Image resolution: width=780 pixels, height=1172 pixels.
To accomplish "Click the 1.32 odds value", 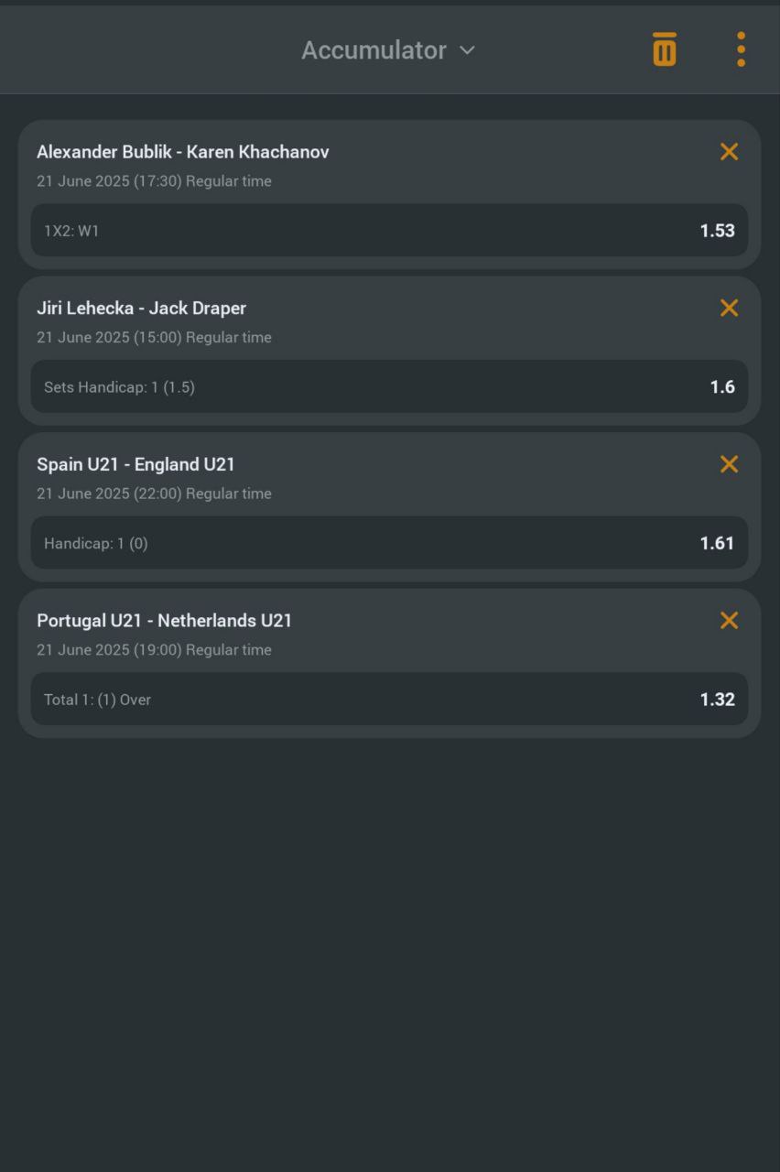I will coord(717,700).
